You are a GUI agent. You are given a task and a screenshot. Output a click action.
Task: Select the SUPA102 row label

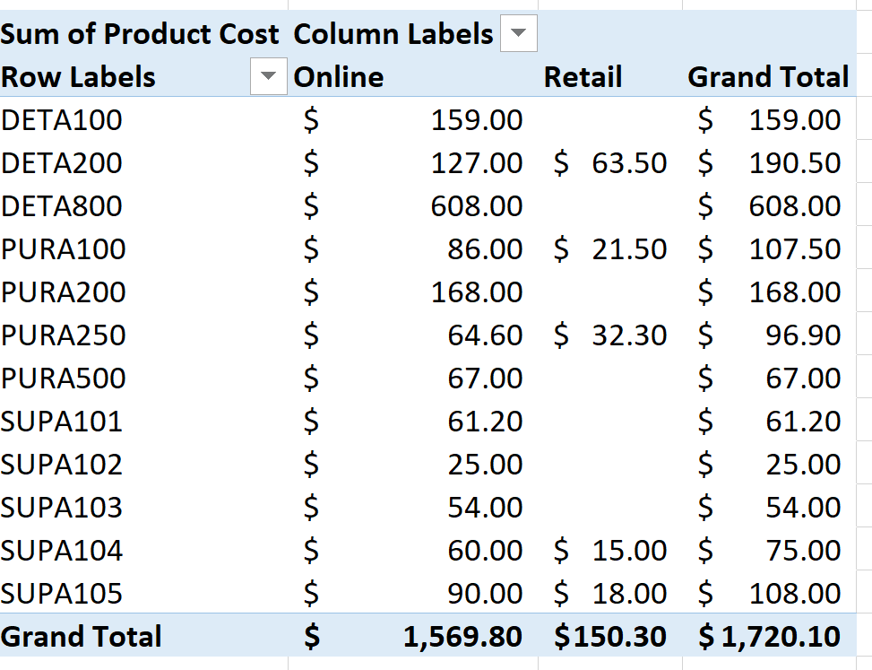[x=62, y=465]
